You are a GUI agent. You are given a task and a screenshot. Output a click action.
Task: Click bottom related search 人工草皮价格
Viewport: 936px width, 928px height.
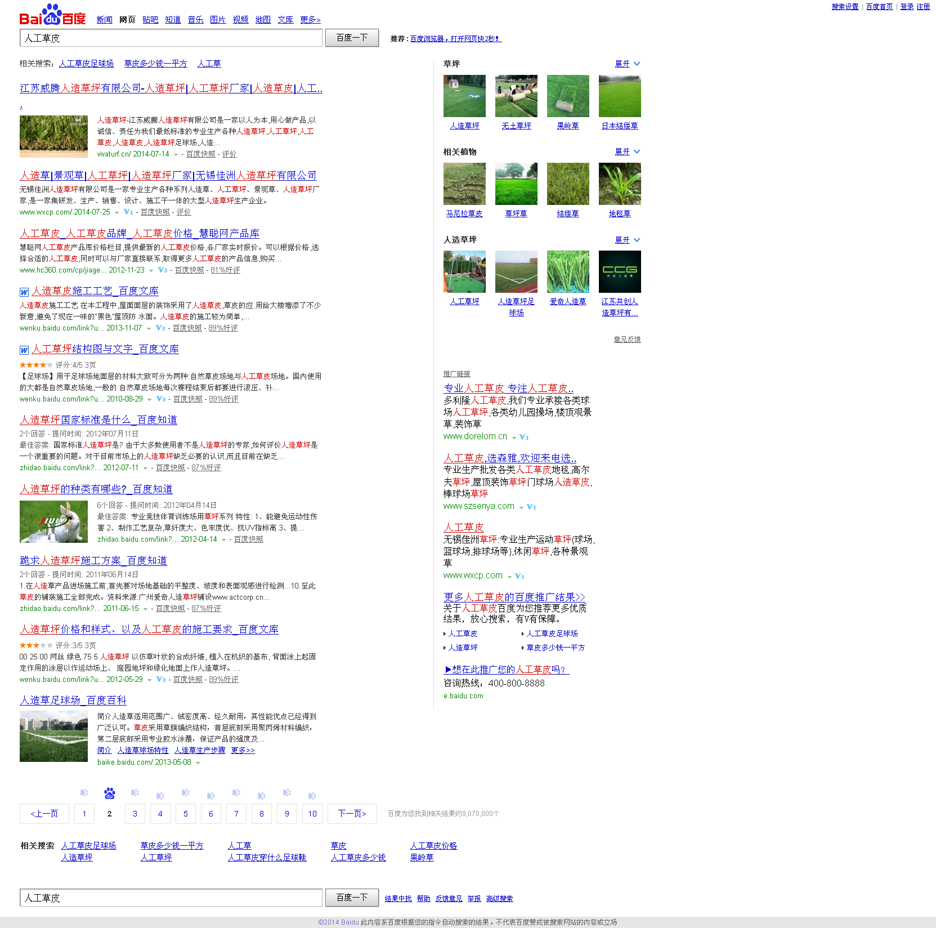point(433,846)
